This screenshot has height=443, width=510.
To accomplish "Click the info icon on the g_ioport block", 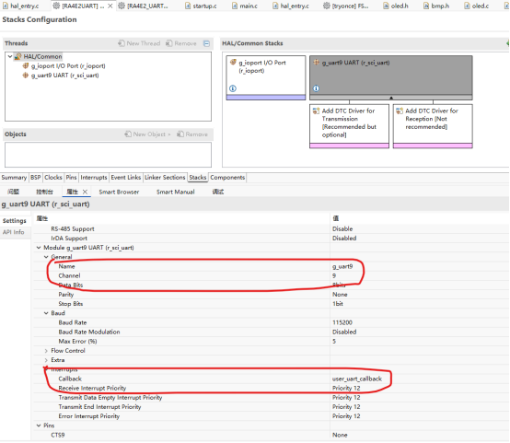I will tap(233, 88).
